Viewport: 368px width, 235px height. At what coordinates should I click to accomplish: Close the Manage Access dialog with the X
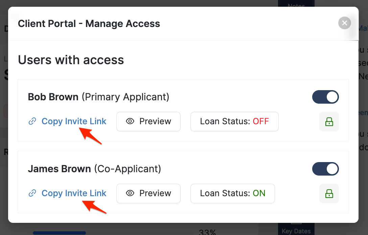tap(344, 23)
